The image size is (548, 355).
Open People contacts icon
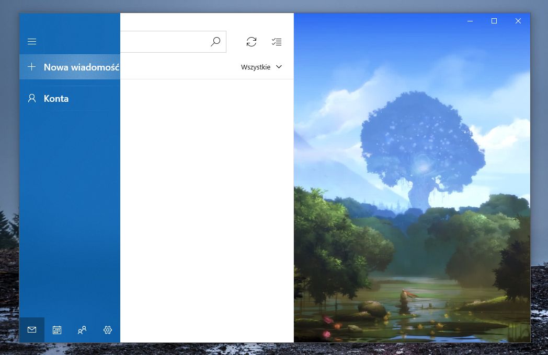(82, 330)
